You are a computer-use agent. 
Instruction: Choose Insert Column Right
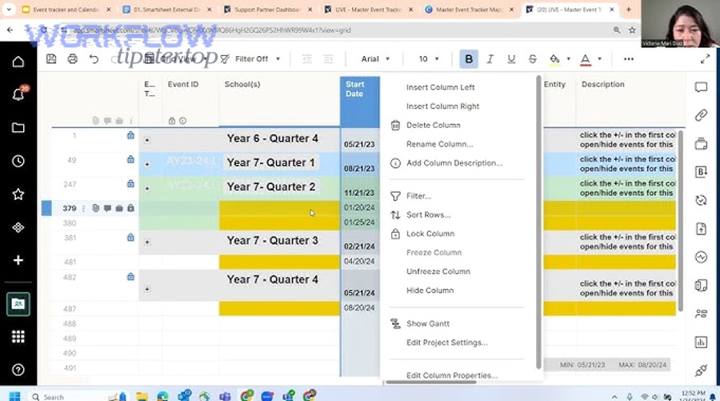click(x=442, y=106)
